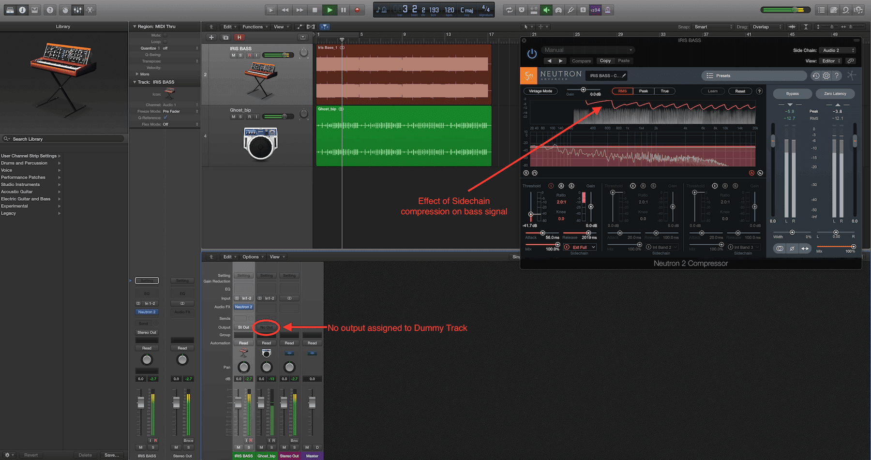Stop playback with the Stop button
871x460 pixels.
pyautogui.click(x=315, y=10)
